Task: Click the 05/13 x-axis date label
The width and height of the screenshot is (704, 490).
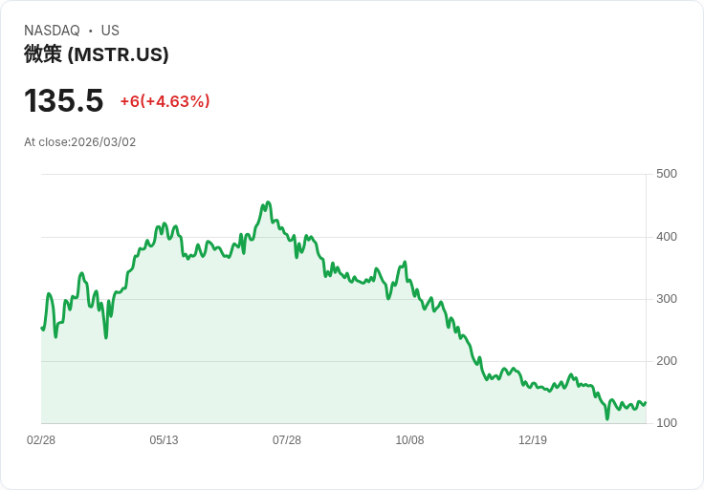Action: click(164, 440)
